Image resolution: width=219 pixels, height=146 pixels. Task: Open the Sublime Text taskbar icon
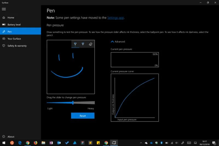point(90,143)
